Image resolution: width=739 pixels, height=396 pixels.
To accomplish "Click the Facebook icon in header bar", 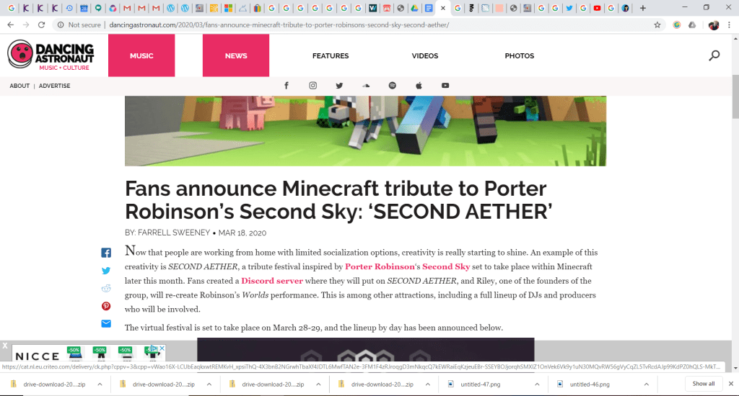I will [x=287, y=86].
